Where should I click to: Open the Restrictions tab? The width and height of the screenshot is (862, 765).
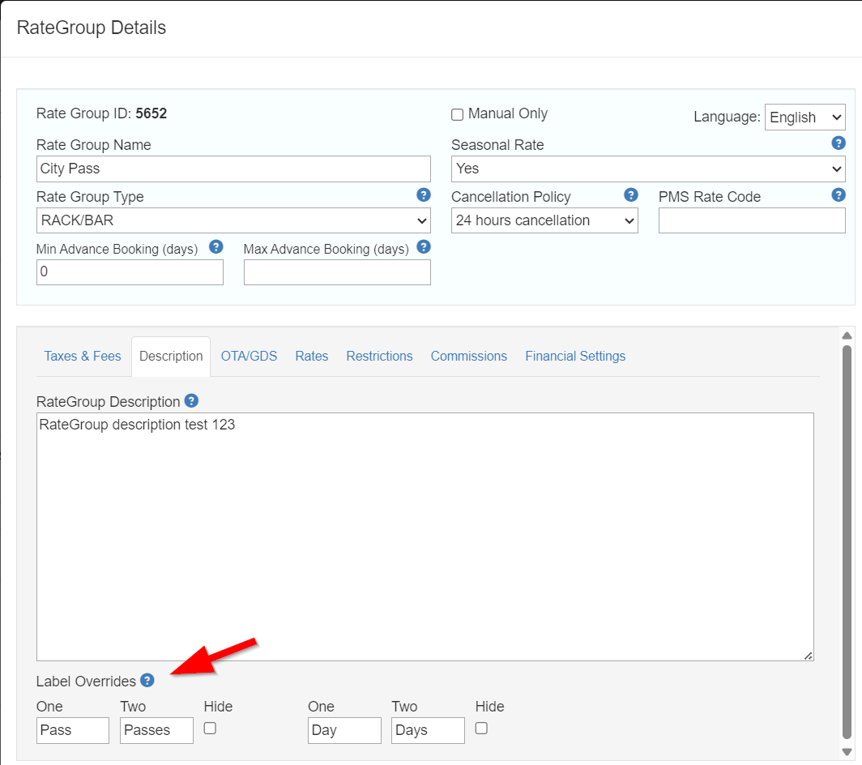click(379, 357)
